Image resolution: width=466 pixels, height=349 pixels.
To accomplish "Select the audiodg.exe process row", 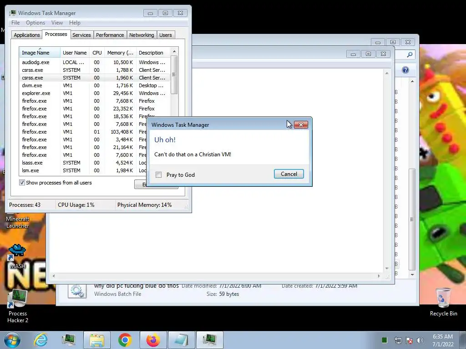I will coord(95,62).
